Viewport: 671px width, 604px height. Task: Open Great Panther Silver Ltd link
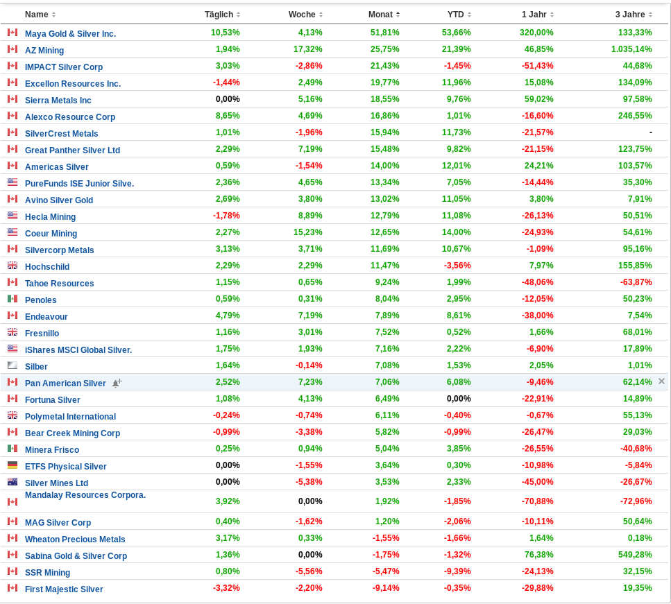pos(72,150)
